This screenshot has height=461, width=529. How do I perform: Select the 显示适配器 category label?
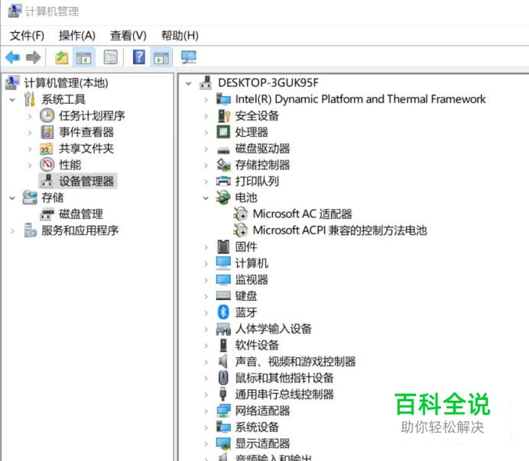(x=262, y=443)
